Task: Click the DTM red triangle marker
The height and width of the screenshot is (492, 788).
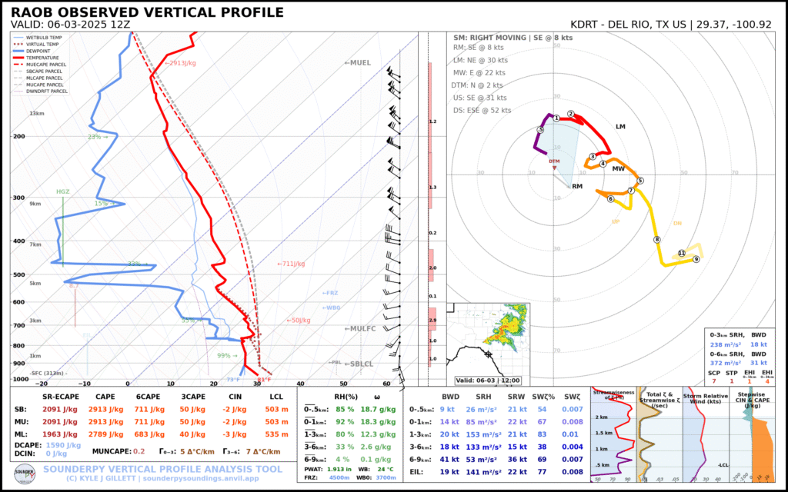Action: (x=554, y=167)
